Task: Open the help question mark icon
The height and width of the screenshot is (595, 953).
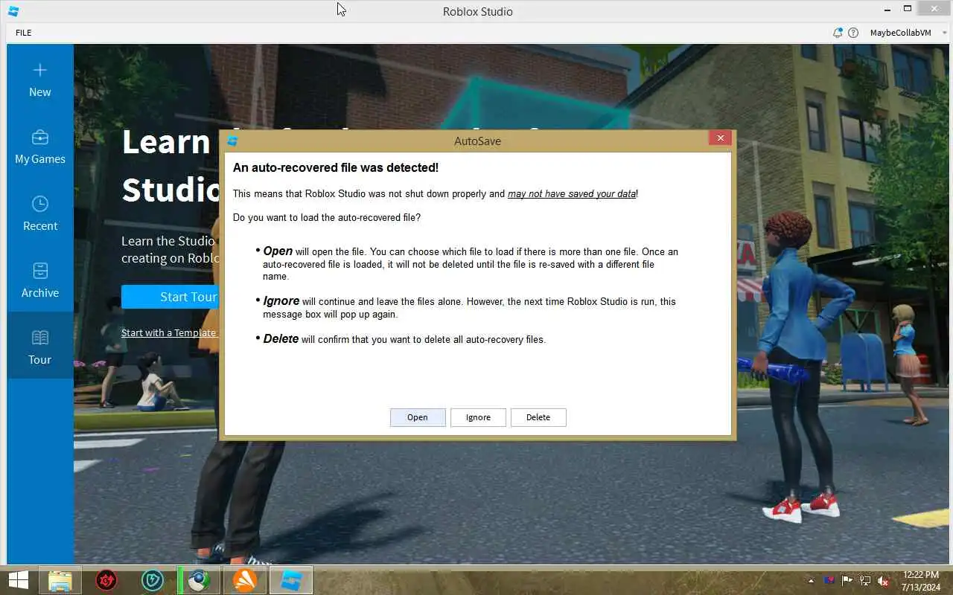Action: (853, 33)
